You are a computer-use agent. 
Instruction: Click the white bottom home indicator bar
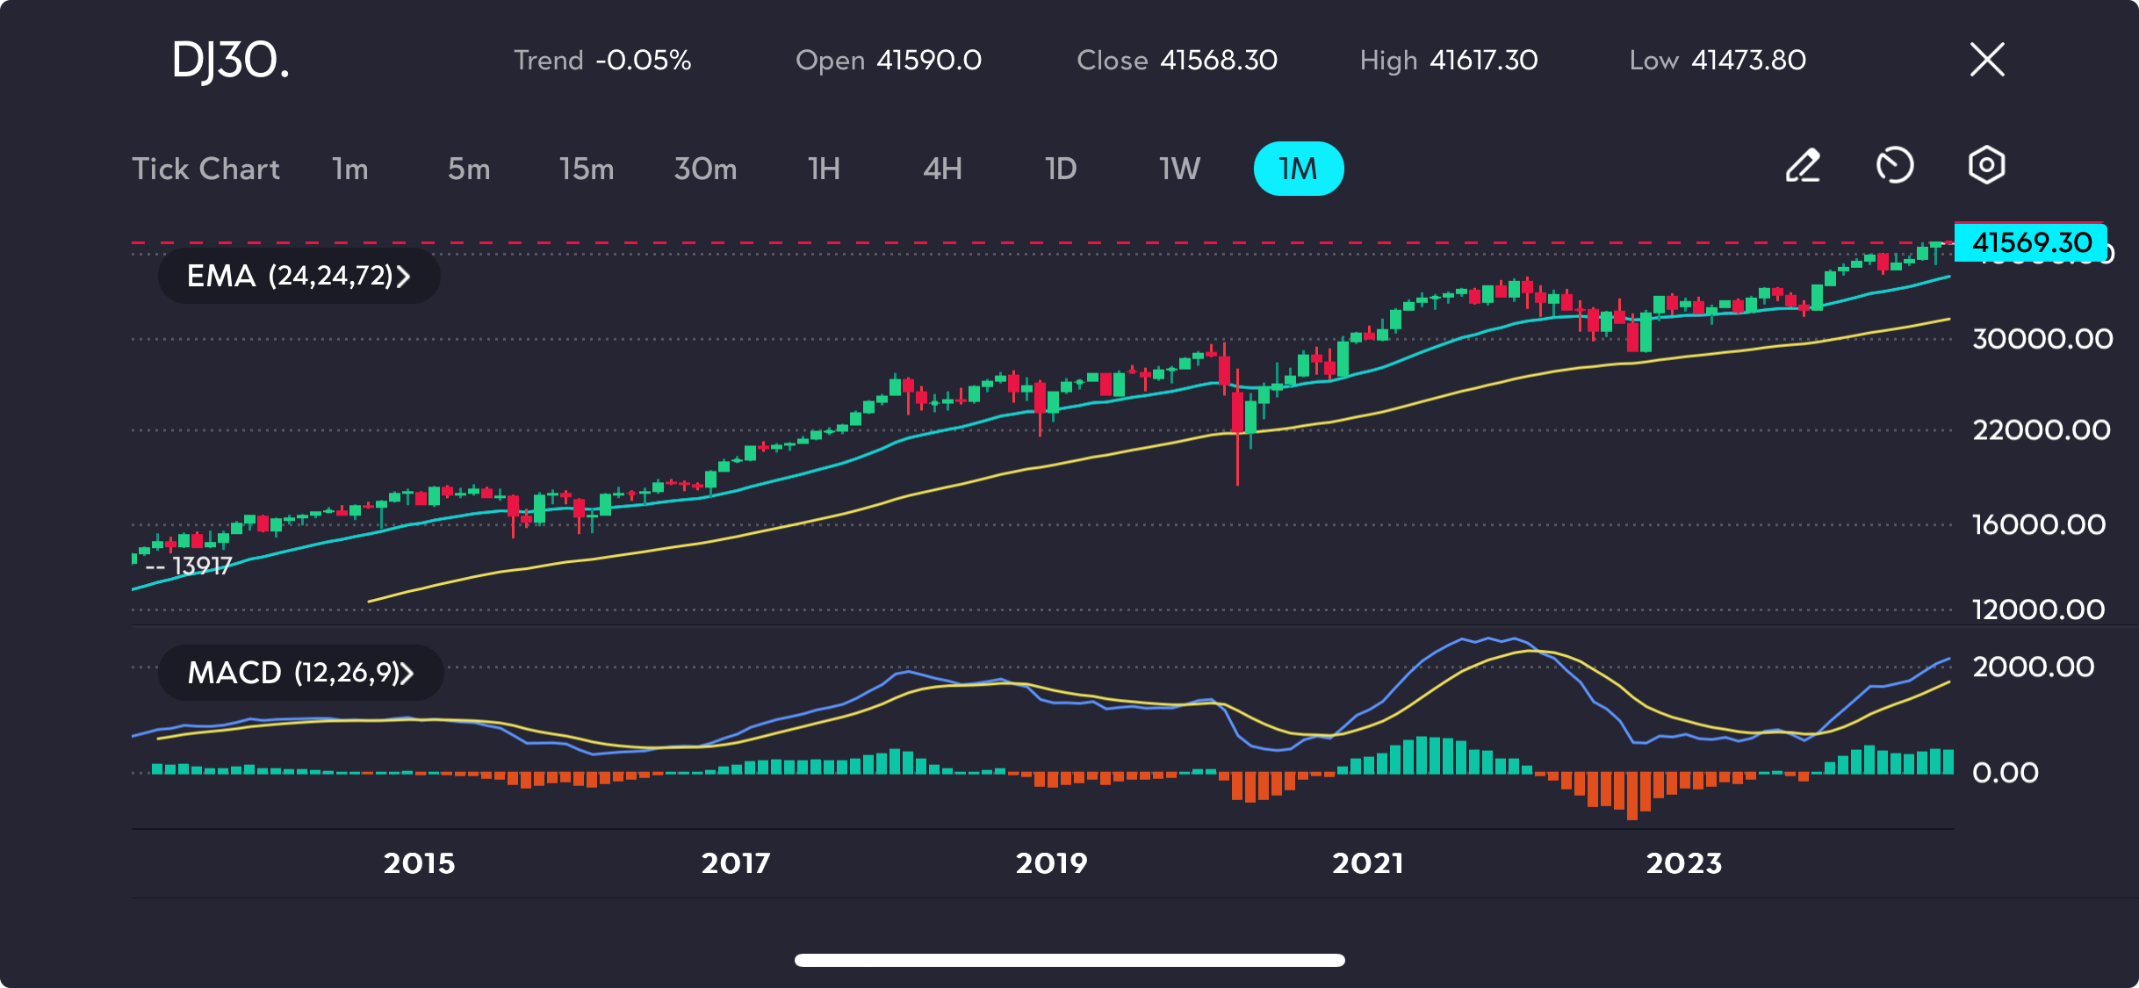click(1069, 960)
